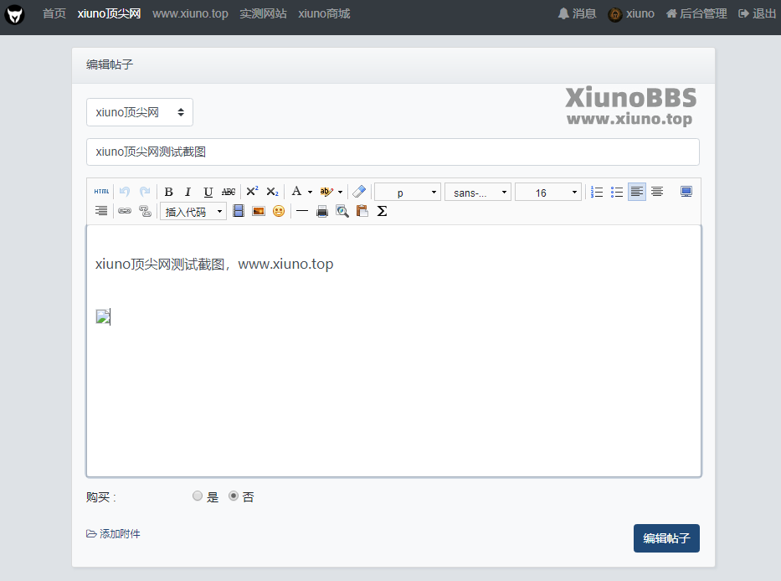Open the highlight color dropdown arrow
This screenshot has width=781, height=581.
coord(340,192)
